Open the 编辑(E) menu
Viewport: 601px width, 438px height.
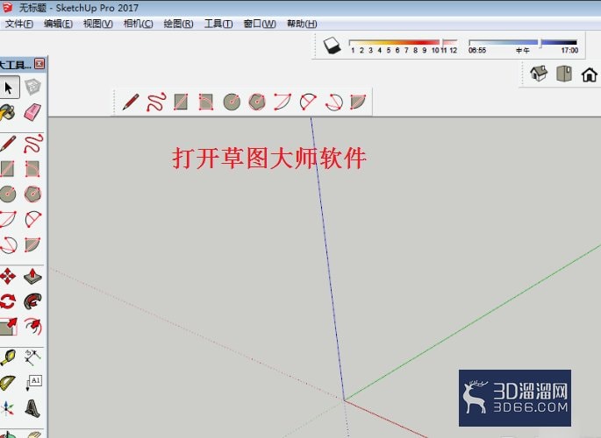[x=58, y=24]
